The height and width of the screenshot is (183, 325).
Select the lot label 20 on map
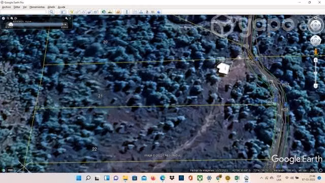click(105, 42)
